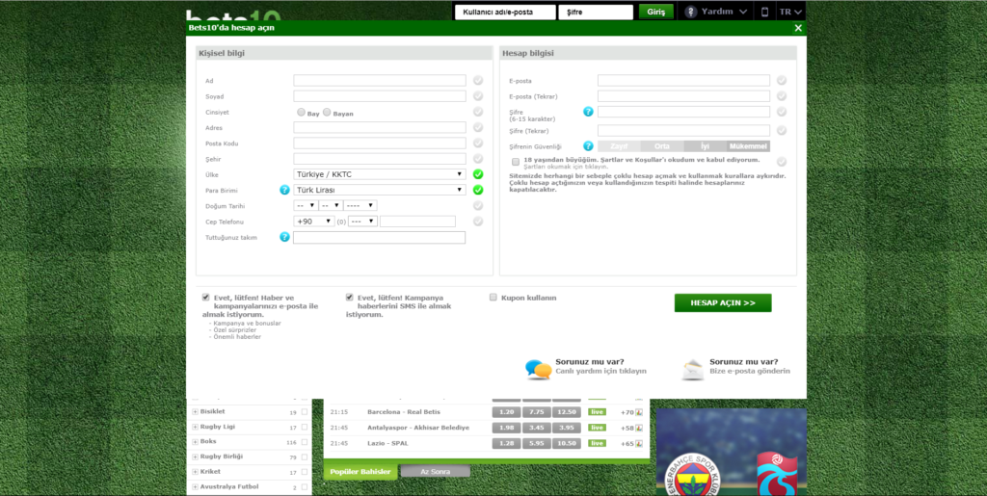
Task: Enable the Kupon kullanın checkbox
Action: pos(493,298)
